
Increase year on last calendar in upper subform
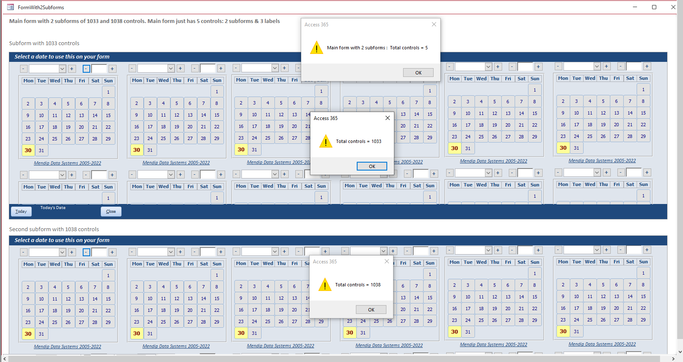coord(647,66)
